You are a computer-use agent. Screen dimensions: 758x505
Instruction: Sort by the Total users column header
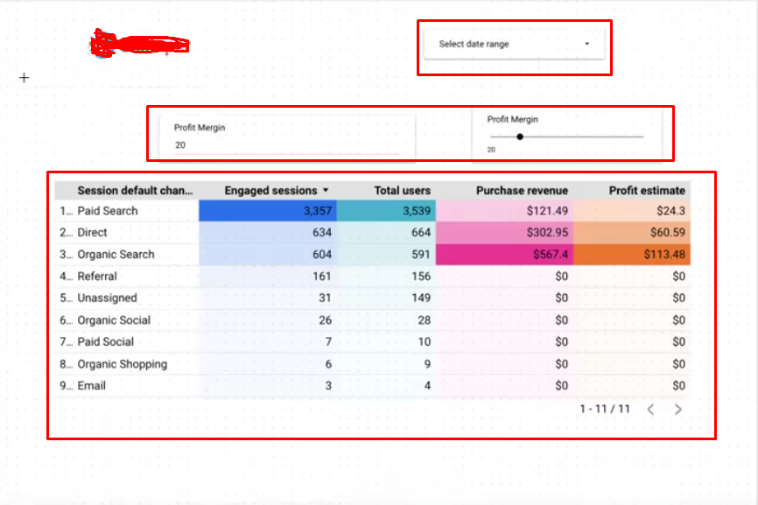pos(402,191)
